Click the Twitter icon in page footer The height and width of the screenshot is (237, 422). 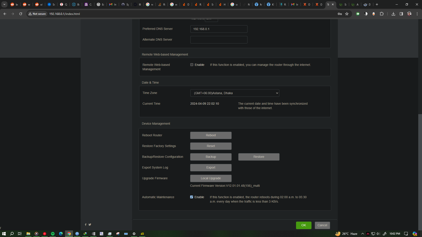tap(90, 224)
